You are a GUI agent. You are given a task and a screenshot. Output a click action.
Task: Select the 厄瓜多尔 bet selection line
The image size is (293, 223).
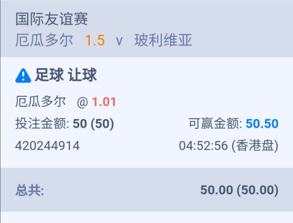point(40,102)
